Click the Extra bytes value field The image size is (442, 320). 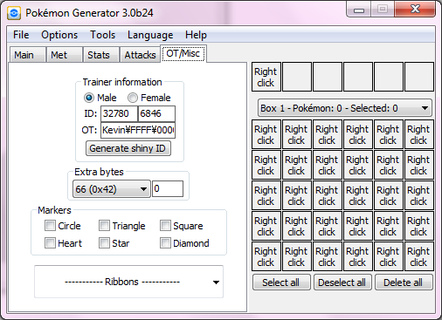[168, 188]
